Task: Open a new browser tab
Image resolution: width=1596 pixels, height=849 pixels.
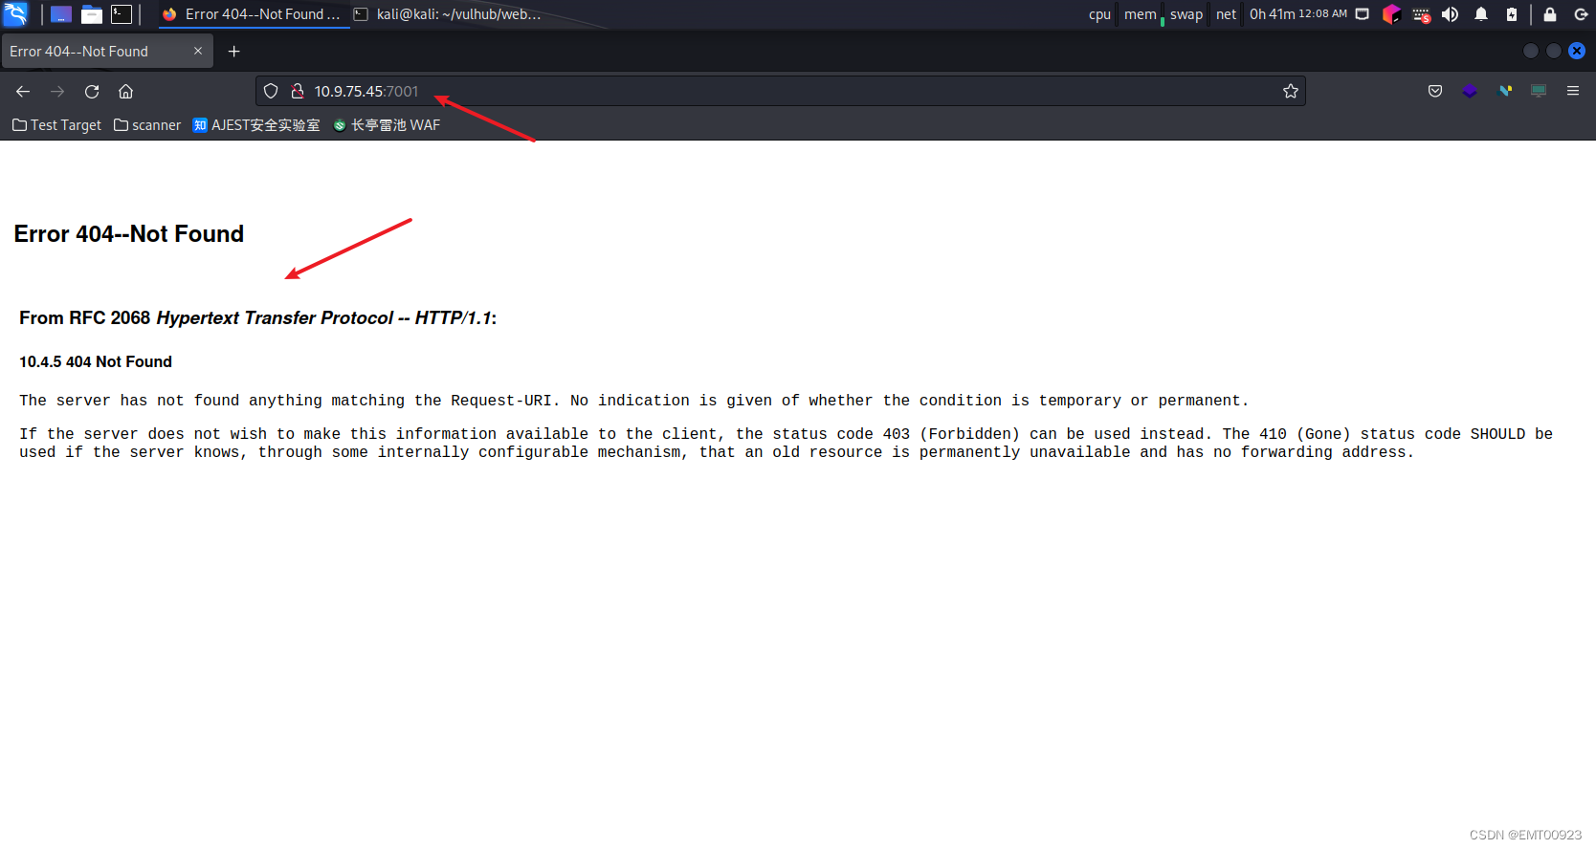Action: coord(234,52)
